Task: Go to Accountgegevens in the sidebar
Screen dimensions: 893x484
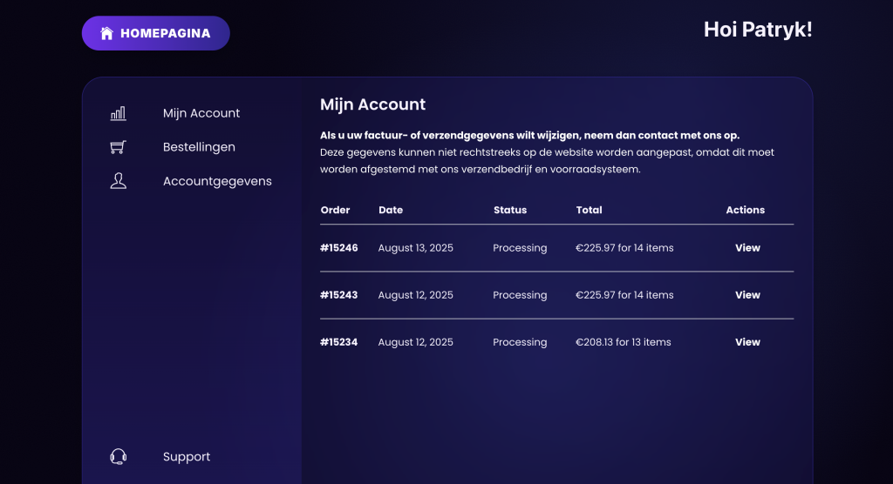Action: (x=217, y=181)
